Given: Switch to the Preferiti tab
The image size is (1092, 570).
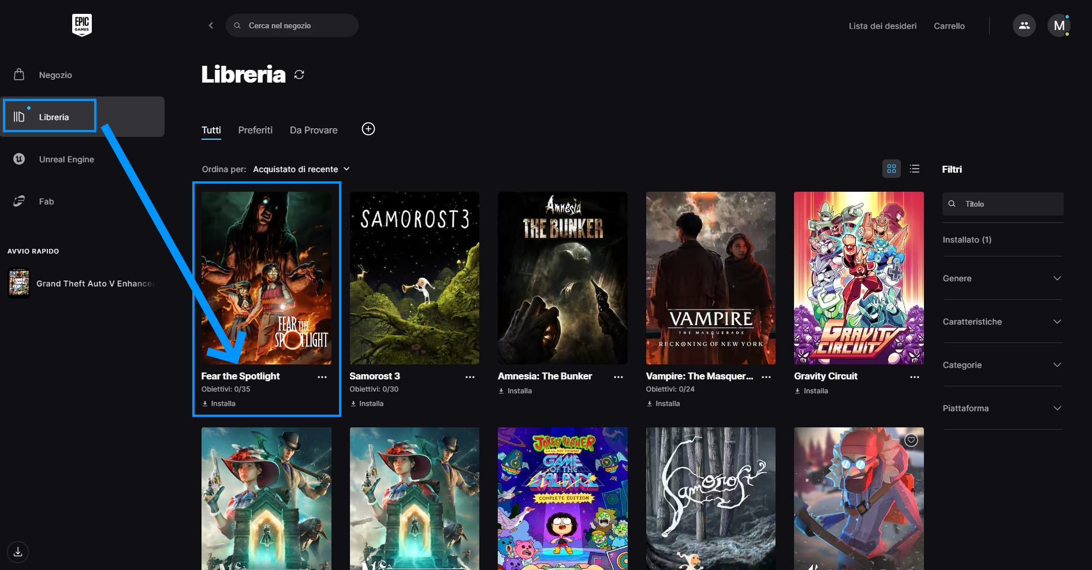Looking at the screenshot, I should (255, 130).
